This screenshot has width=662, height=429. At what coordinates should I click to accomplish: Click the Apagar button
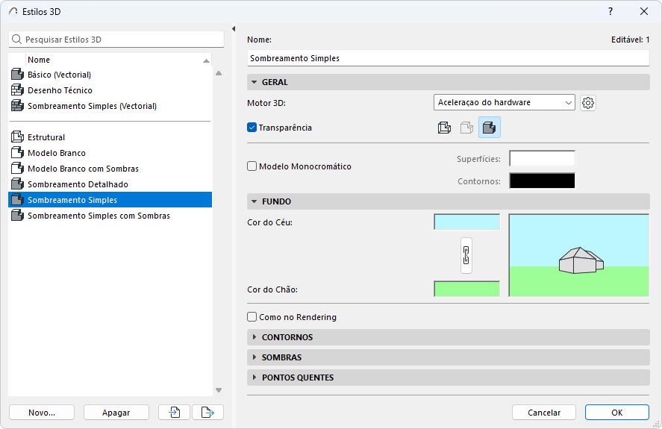(116, 412)
